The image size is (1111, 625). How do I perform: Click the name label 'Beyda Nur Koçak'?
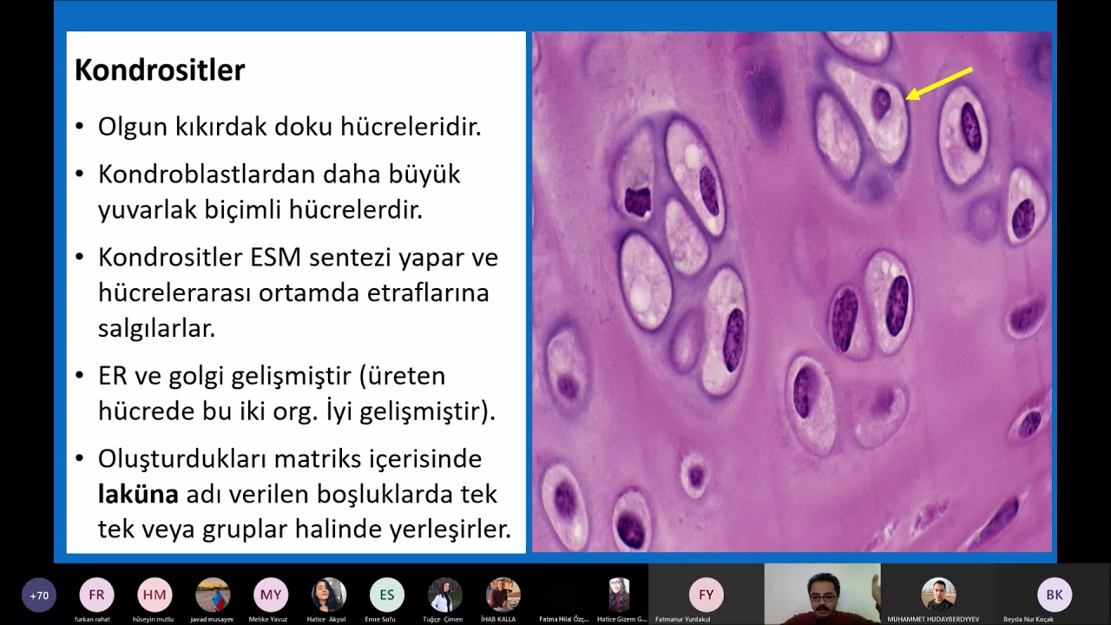pos(1029,619)
